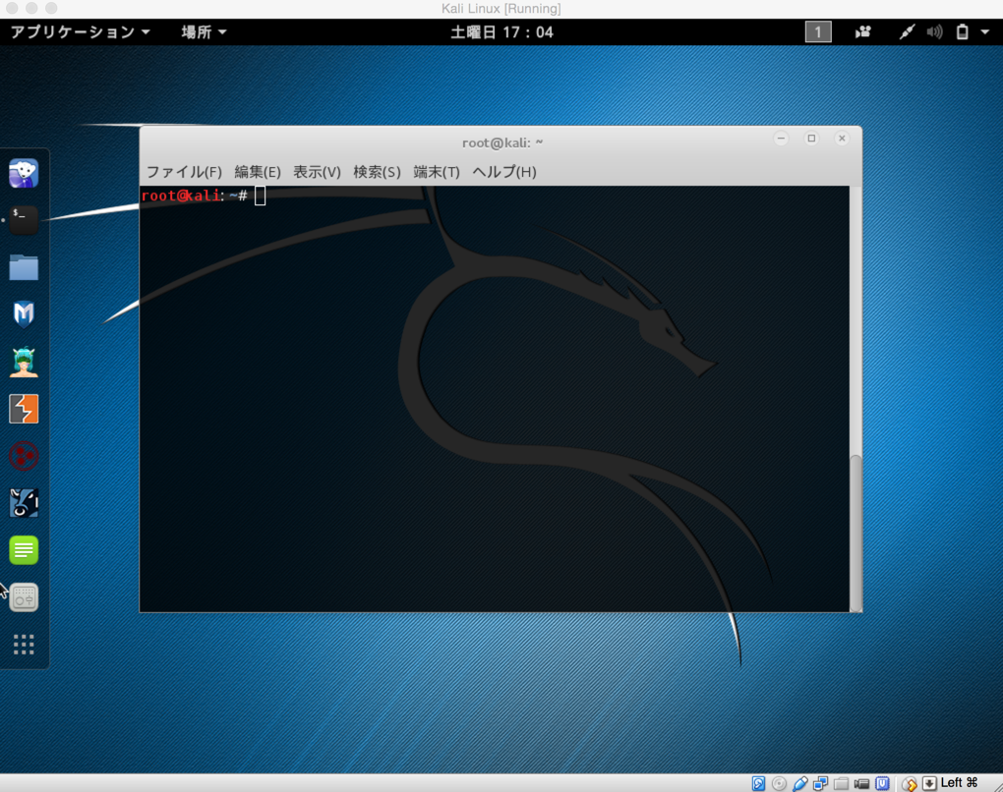Open the Files folder icon in dock

pos(24,268)
